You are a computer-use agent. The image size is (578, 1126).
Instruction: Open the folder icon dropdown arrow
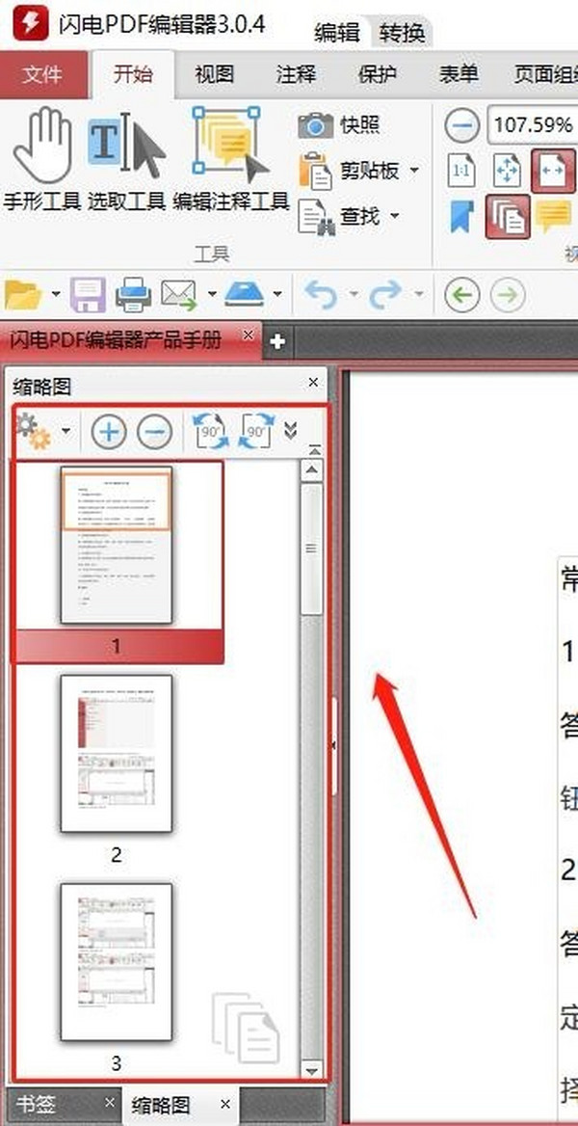[56, 294]
